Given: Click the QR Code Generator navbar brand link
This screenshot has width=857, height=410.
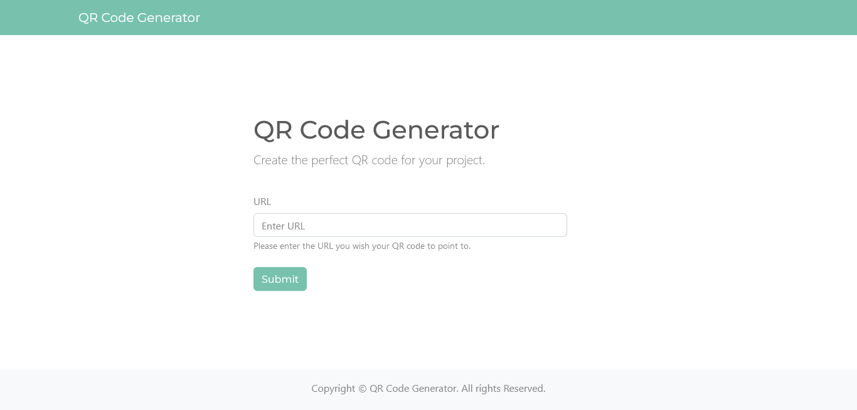Looking at the screenshot, I should pyautogui.click(x=139, y=18).
